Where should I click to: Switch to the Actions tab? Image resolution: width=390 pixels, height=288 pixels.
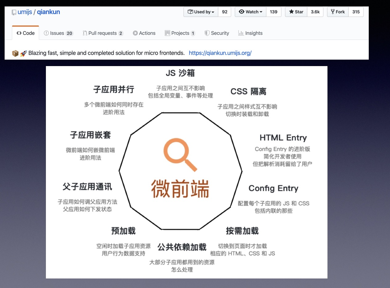point(144,33)
